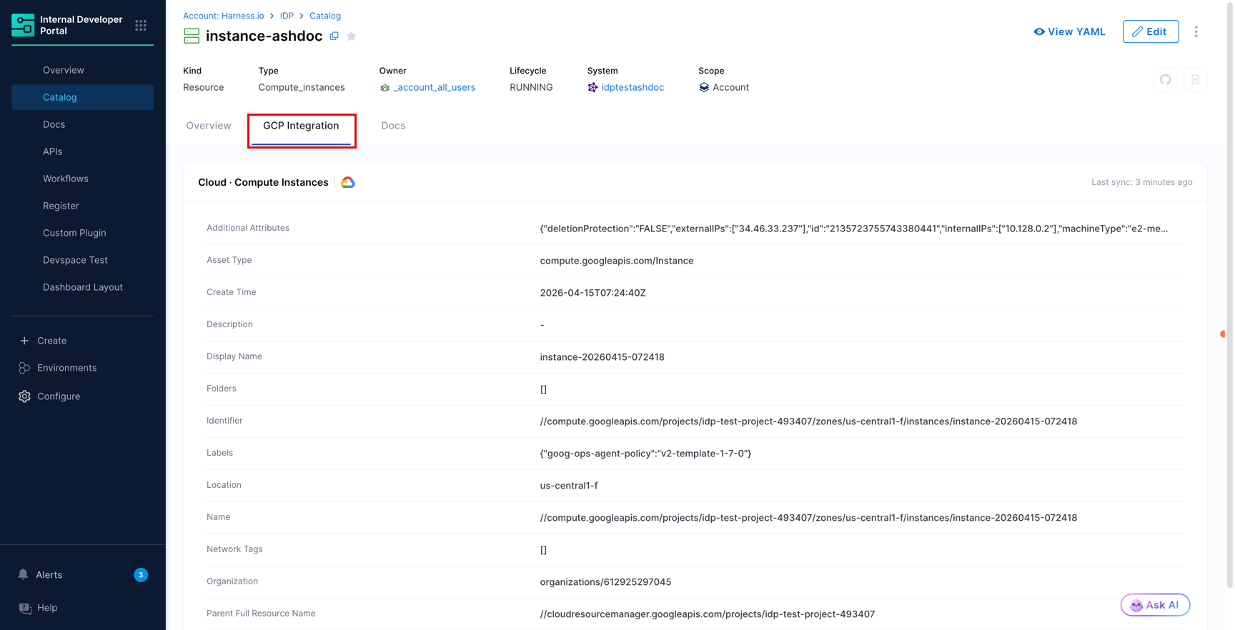Image resolution: width=1235 pixels, height=630 pixels.
Task: Click the Cloud · Compute Instances heading
Action: pos(263,183)
